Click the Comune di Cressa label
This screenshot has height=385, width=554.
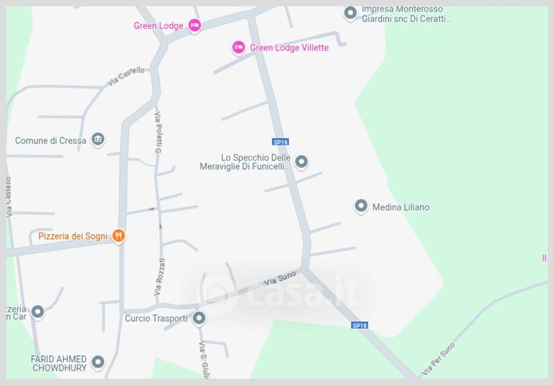point(51,141)
